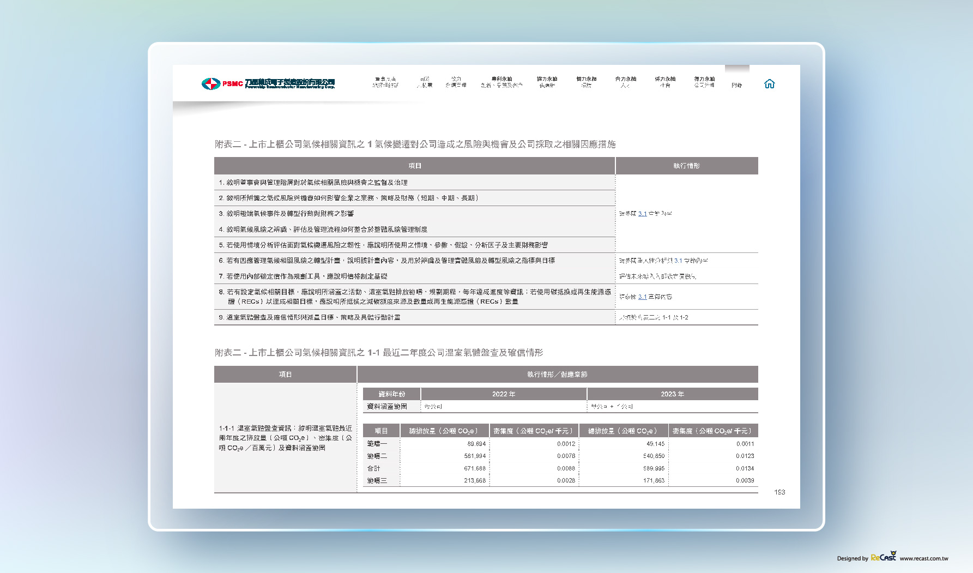Click the value 171,863
973x573 pixels.
[x=654, y=481]
